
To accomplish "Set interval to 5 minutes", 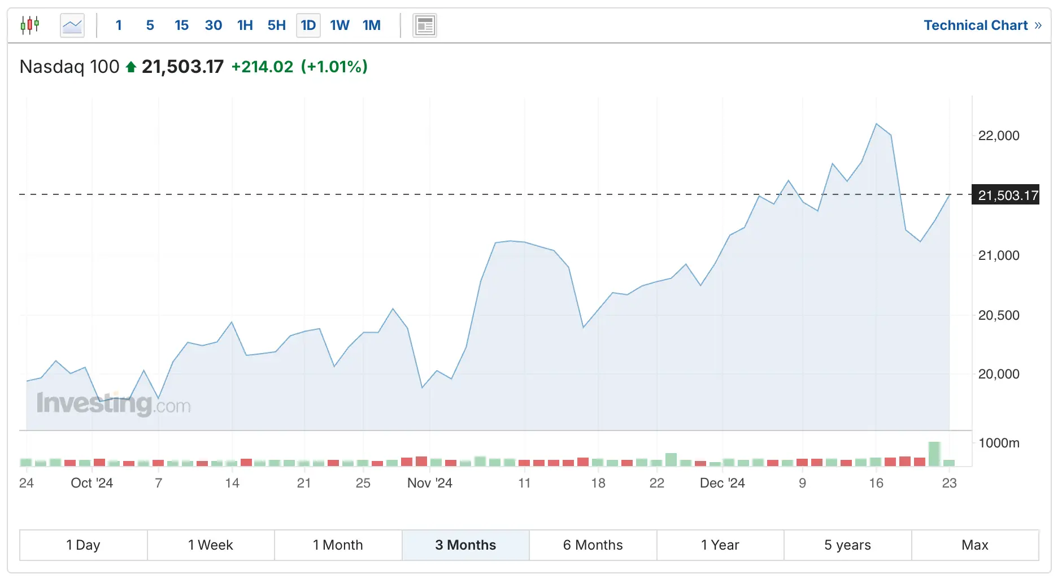I will 150,25.
